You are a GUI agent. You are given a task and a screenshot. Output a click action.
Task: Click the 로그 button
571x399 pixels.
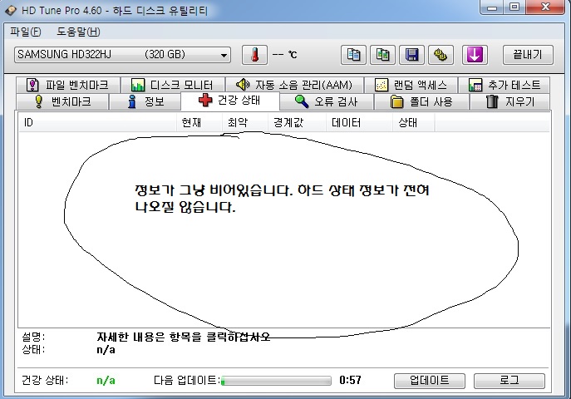(509, 381)
